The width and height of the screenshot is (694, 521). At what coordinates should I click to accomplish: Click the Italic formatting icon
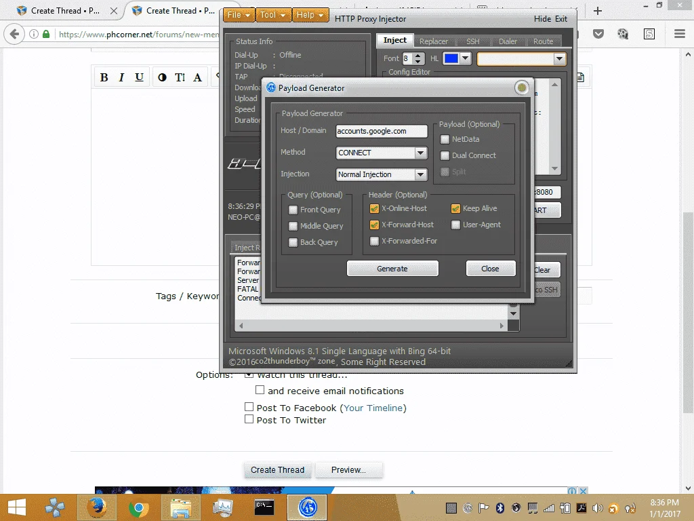(x=121, y=77)
